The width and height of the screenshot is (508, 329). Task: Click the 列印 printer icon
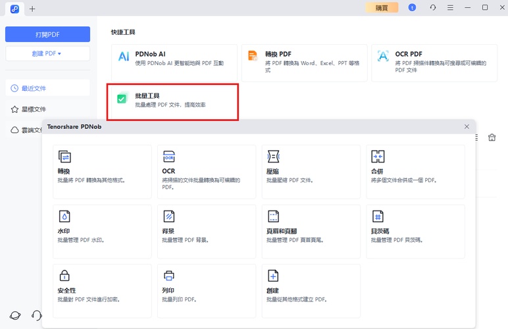pyautogui.click(x=169, y=276)
